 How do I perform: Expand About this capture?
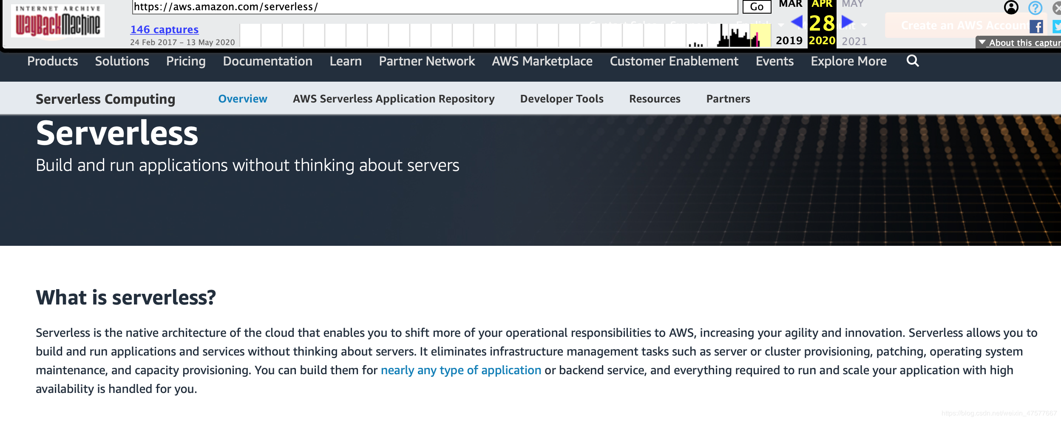click(1019, 43)
